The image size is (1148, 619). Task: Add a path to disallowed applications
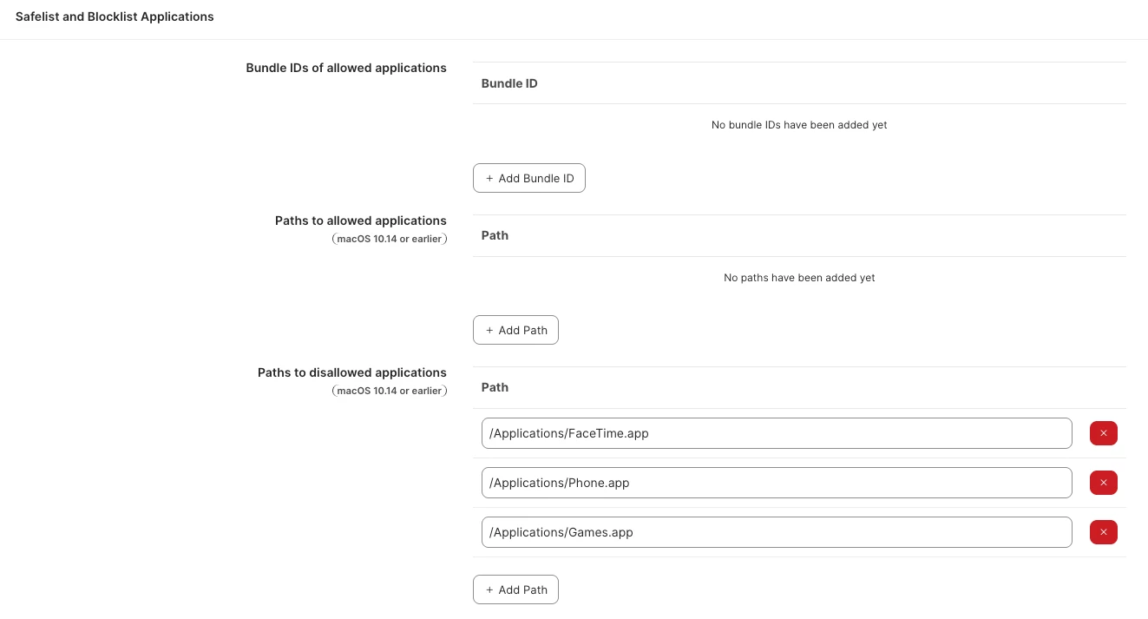click(515, 589)
